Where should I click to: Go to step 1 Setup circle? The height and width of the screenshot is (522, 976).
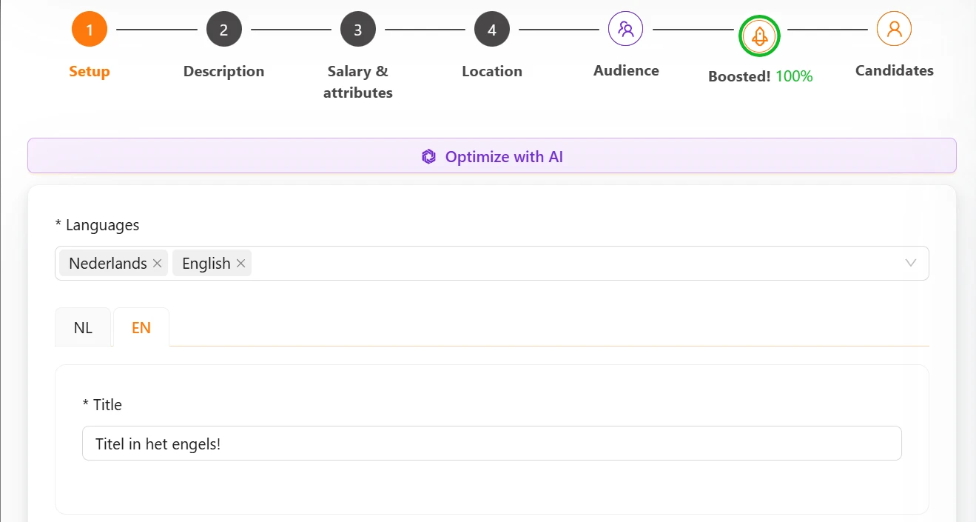[90, 30]
